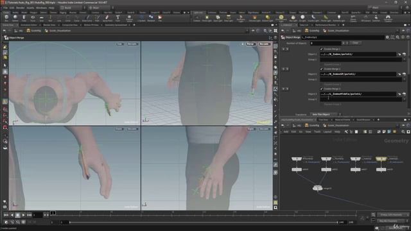Select the File shelf tool
411x231 pixels.
[160, 18]
